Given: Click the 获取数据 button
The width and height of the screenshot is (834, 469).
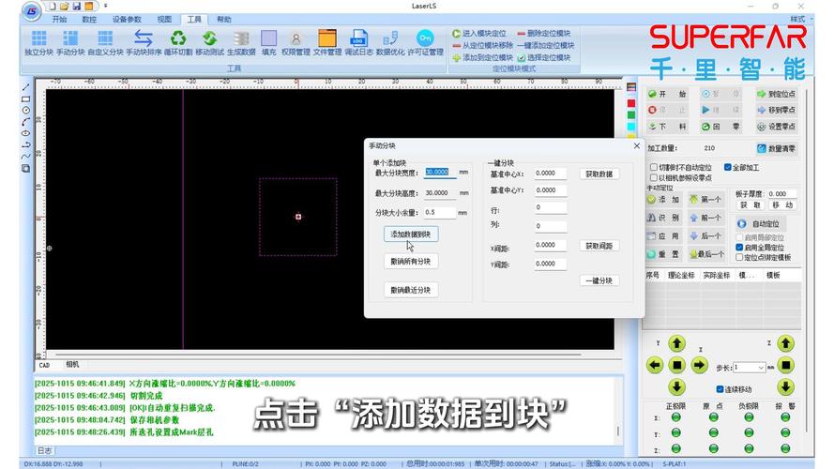Looking at the screenshot, I should click(x=599, y=174).
